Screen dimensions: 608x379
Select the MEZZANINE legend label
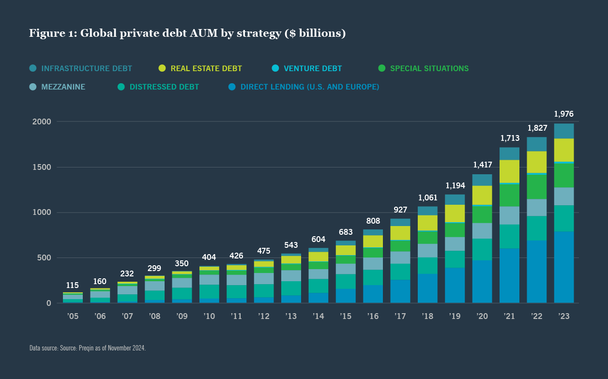63,87
